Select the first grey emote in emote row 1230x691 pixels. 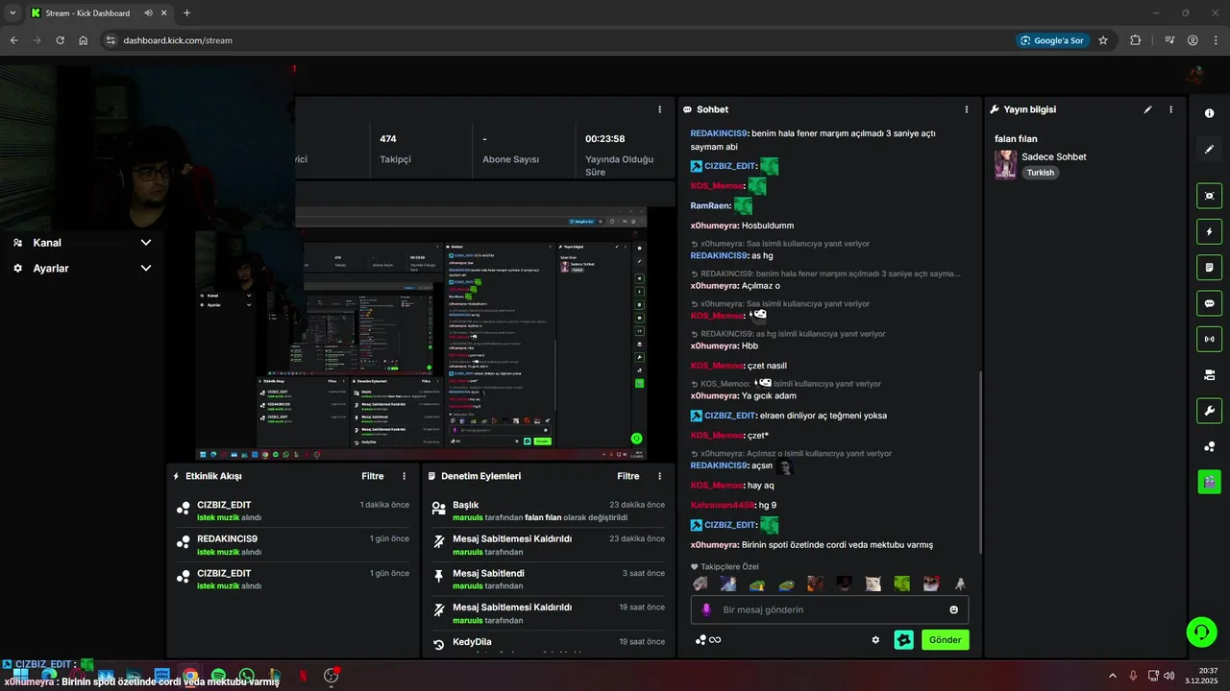700,583
